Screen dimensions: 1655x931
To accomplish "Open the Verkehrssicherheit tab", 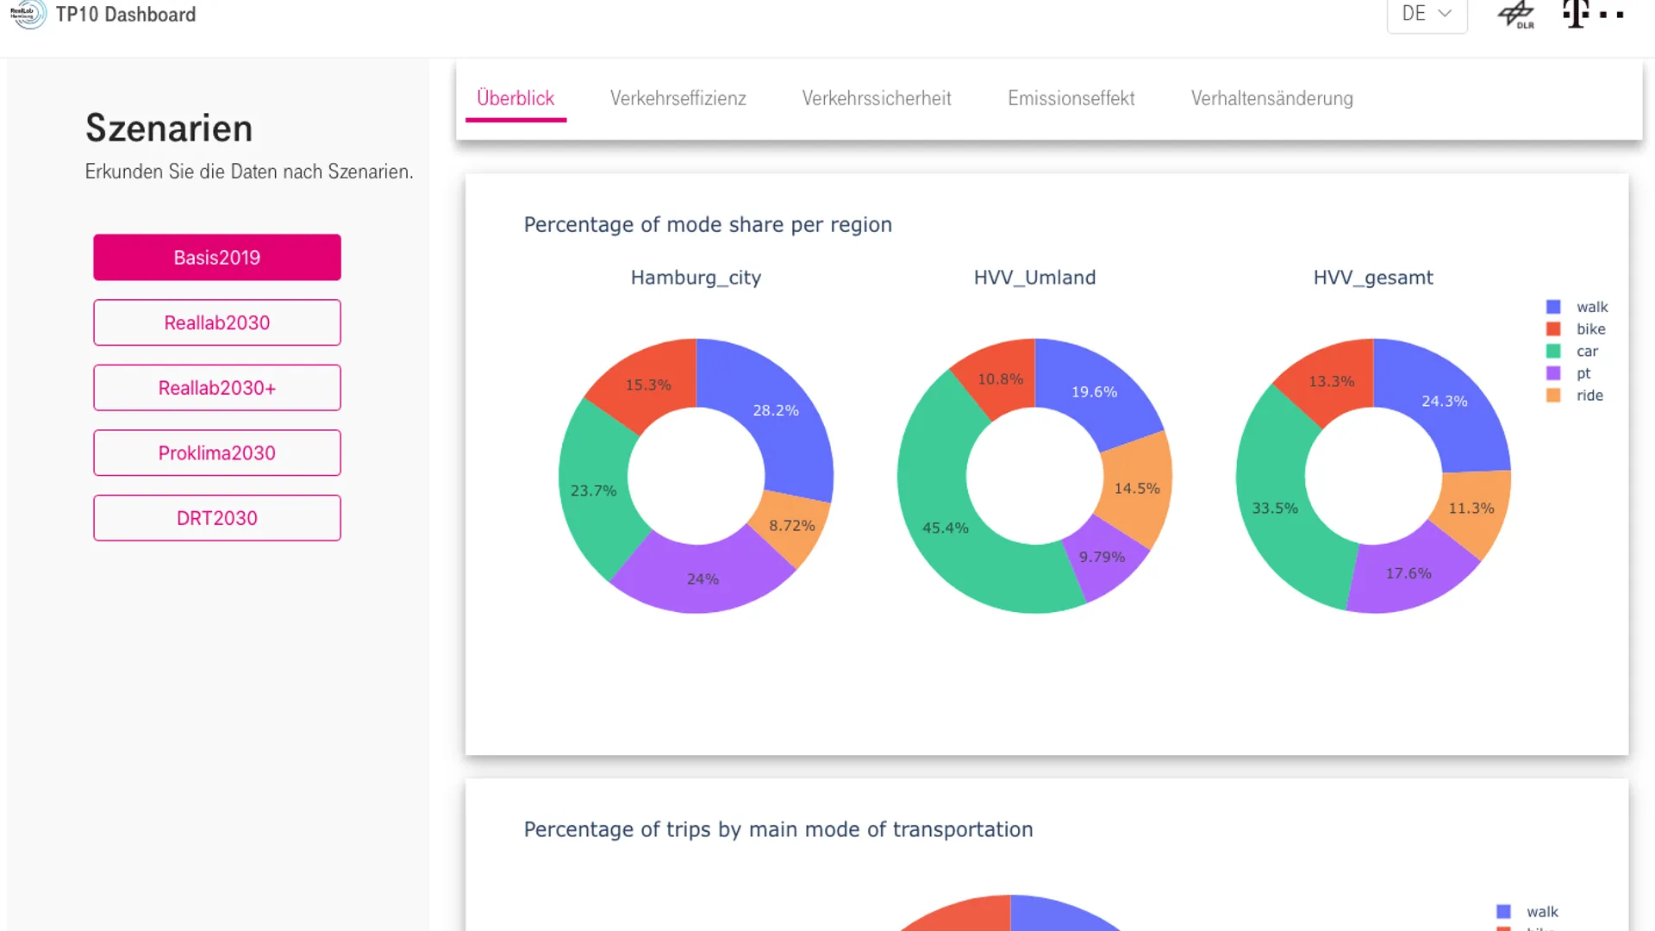I will pos(877,98).
